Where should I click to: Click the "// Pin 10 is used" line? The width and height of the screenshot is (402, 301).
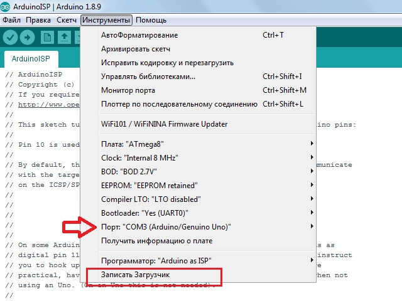tap(42, 145)
